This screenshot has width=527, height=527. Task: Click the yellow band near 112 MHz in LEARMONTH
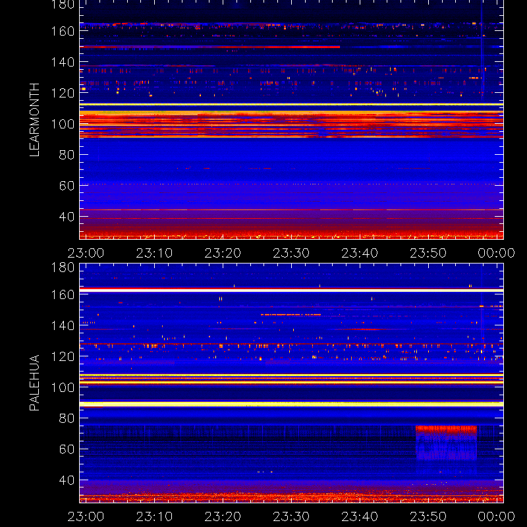pyautogui.click(x=291, y=105)
